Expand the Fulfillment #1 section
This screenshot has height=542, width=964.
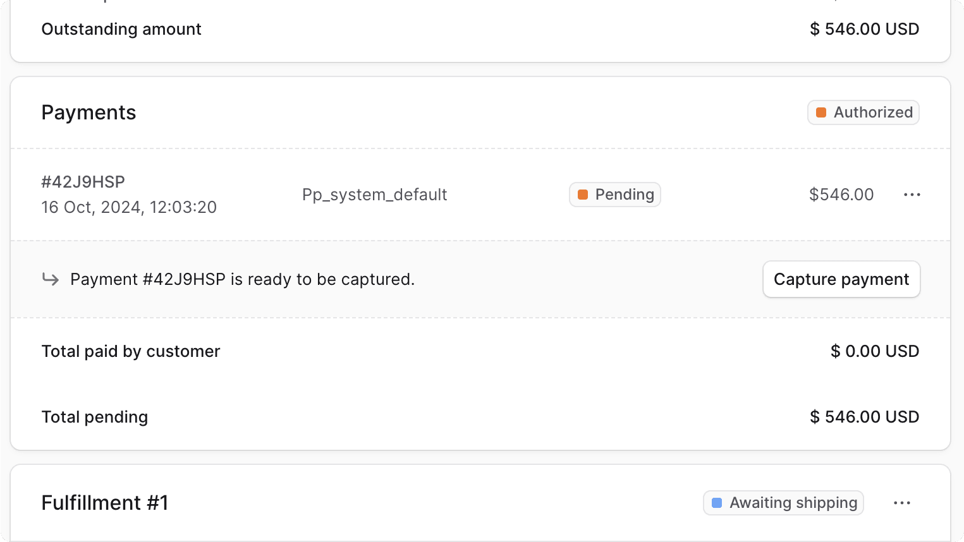105,503
